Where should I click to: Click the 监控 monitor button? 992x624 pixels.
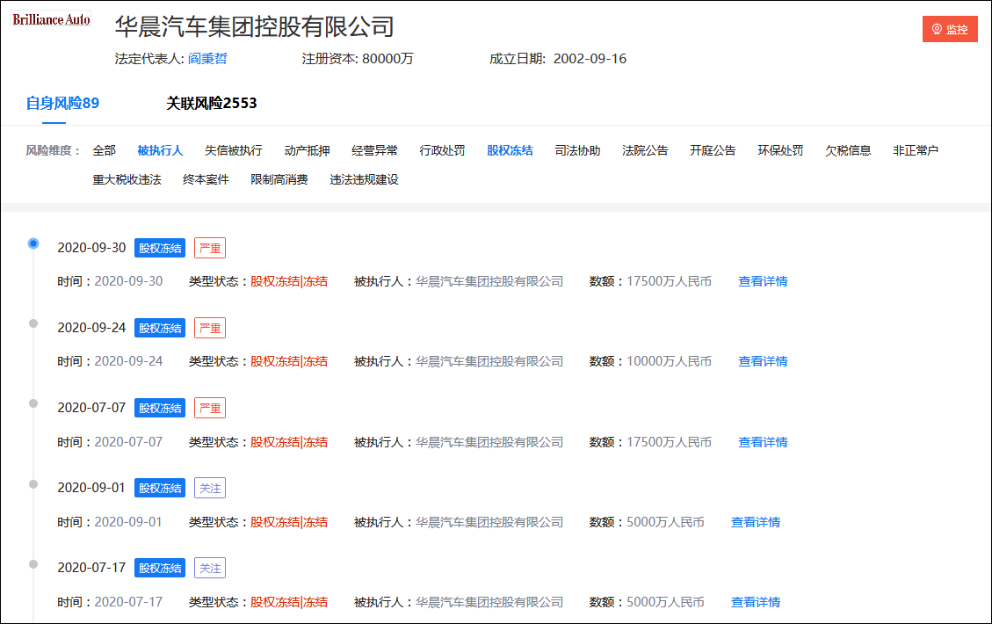(950, 29)
